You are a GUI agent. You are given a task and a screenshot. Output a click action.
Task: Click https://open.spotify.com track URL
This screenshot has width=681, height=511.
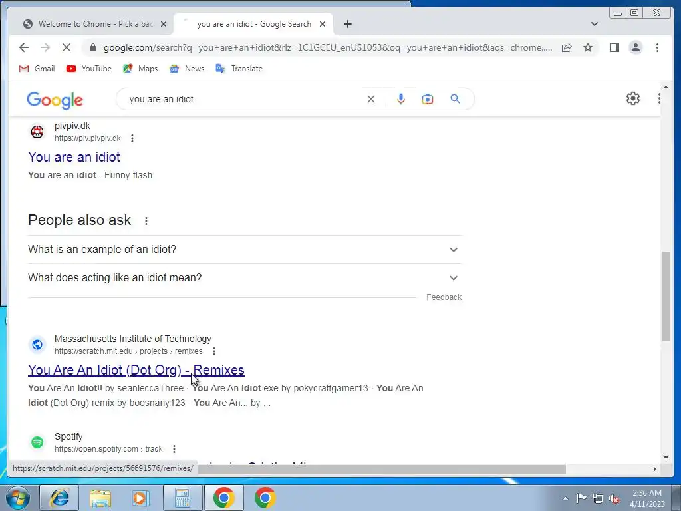click(x=108, y=449)
